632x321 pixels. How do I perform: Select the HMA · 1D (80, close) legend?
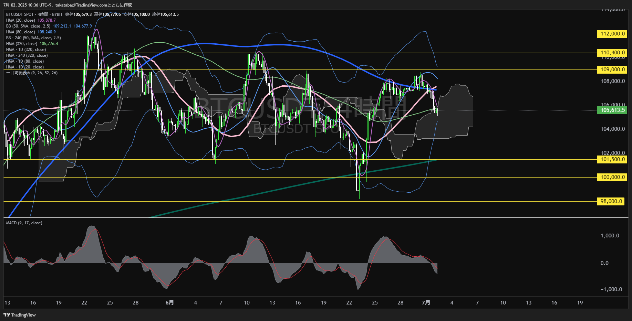[x=25, y=61]
